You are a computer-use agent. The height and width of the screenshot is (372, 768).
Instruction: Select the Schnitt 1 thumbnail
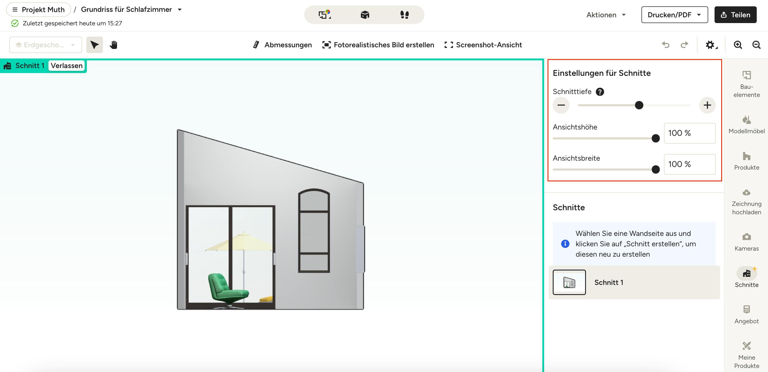(x=569, y=282)
